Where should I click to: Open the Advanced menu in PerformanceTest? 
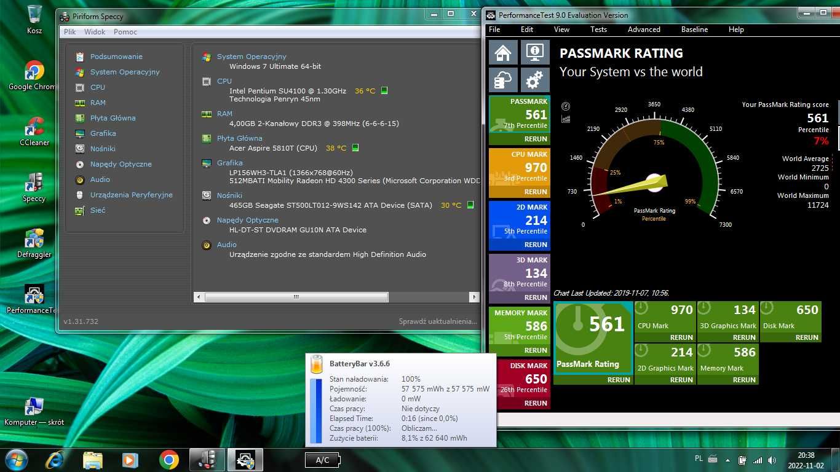tap(644, 29)
